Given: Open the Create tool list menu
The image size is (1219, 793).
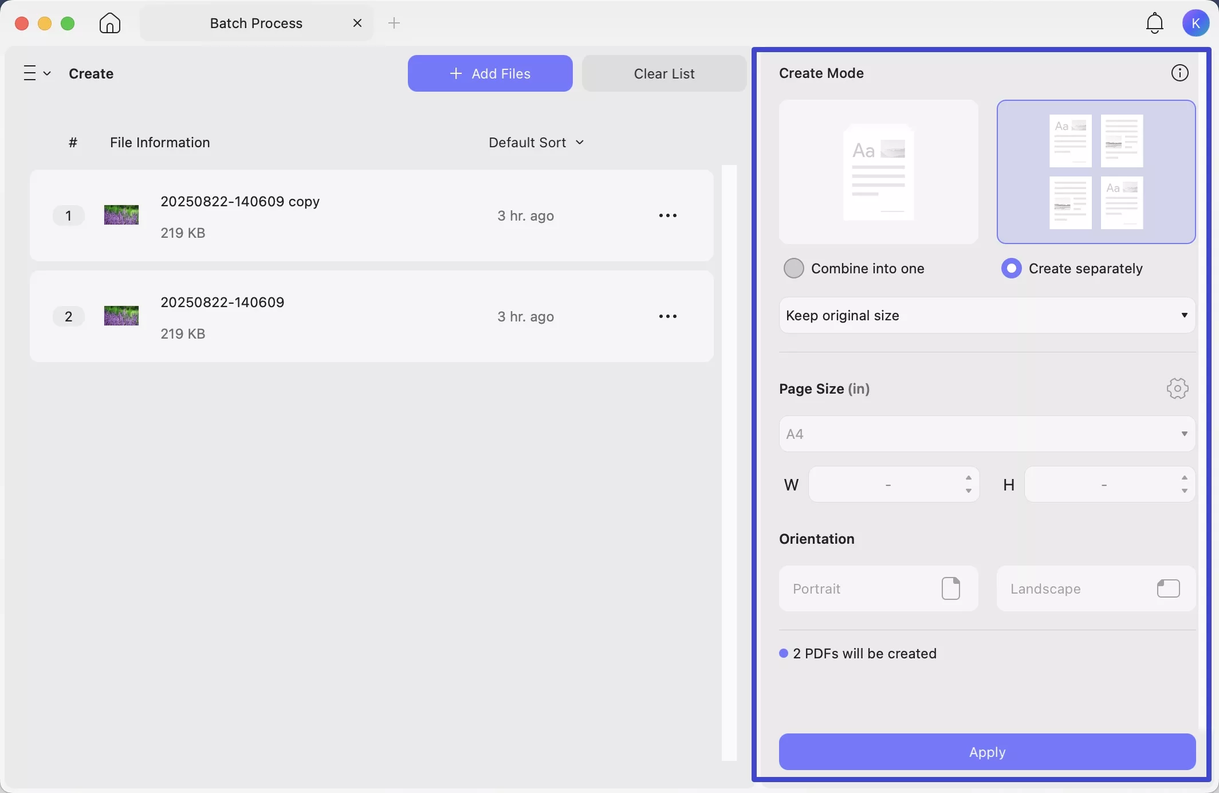Looking at the screenshot, I should (37, 73).
